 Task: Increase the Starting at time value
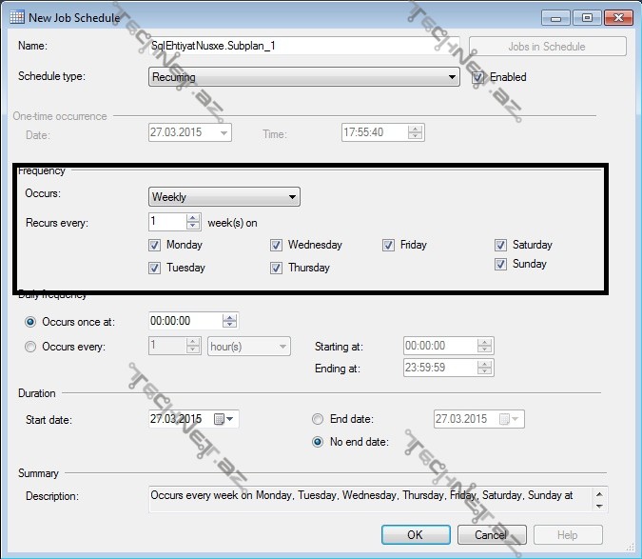pyautogui.click(x=484, y=342)
